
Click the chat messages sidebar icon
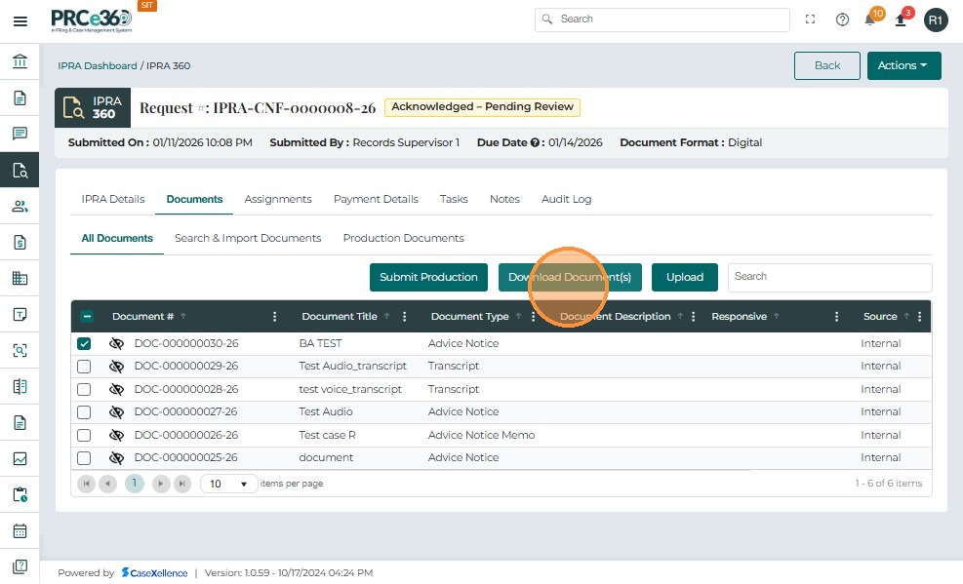point(20,134)
